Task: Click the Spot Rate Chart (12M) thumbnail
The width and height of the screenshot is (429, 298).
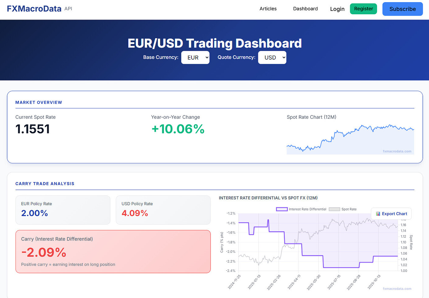Action: [350, 138]
